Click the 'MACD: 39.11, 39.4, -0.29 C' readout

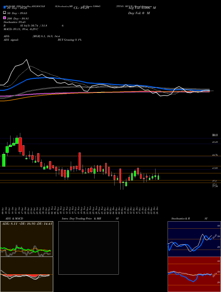pyautogui.click(x=21, y=29)
